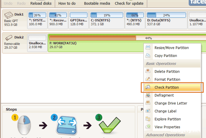Click the Resize/Move Partition icon
Viewport: 206px width, 138px height.
tap(148, 48)
